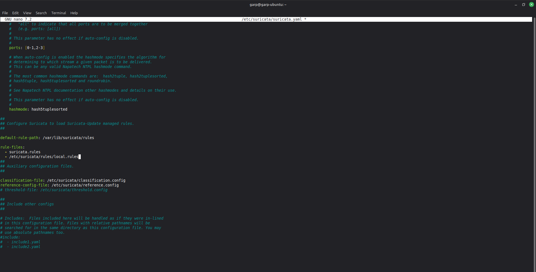Click the 'GNU nano 7.2' header text

tap(18, 20)
